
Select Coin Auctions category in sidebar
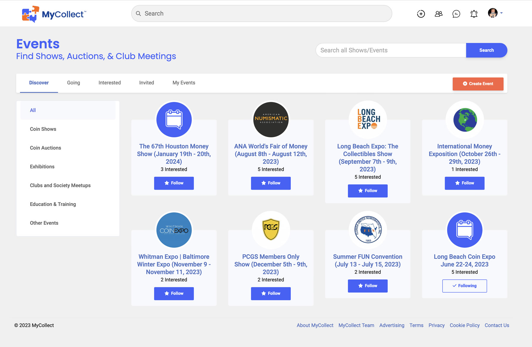[46, 148]
